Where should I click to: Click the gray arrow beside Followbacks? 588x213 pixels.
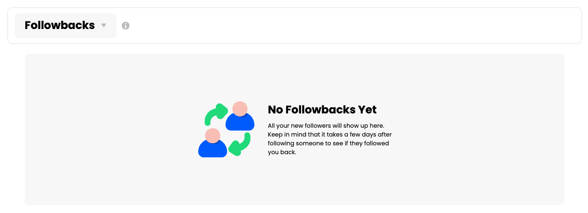tap(104, 26)
